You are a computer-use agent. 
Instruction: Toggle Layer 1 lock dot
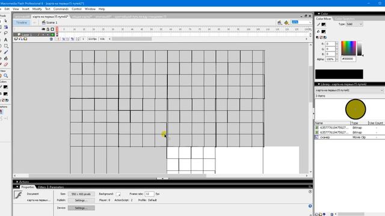[48, 35]
